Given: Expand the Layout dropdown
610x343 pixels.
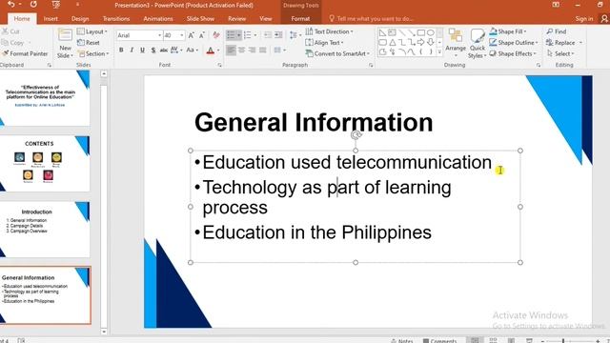Looking at the screenshot, I should 92,31.
